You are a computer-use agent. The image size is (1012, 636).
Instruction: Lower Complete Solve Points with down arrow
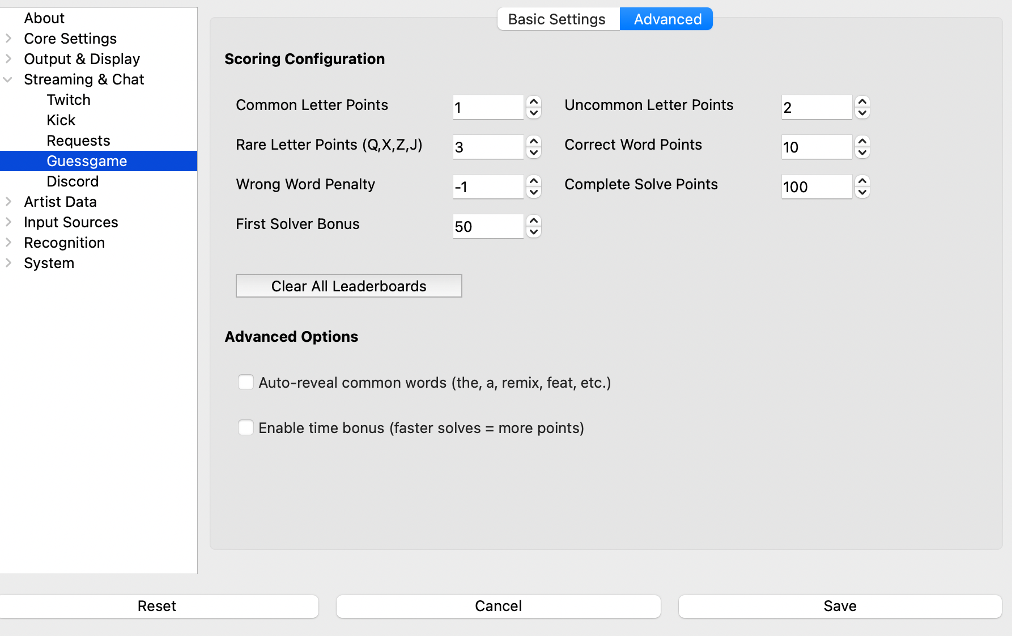pos(862,192)
